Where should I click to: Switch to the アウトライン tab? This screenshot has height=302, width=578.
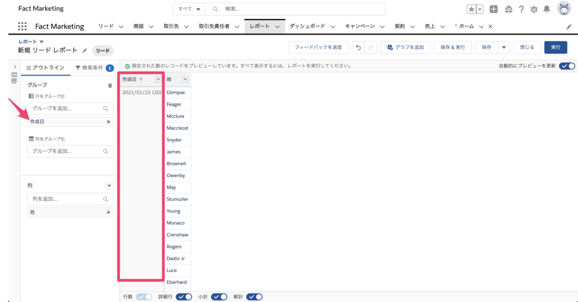click(45, 68)
